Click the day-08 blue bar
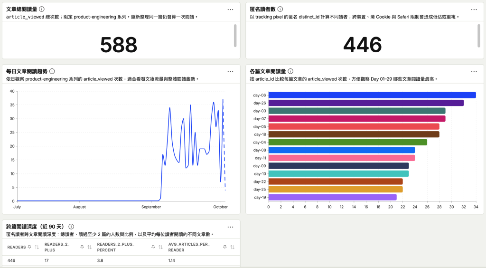 (x=342, y=150)
